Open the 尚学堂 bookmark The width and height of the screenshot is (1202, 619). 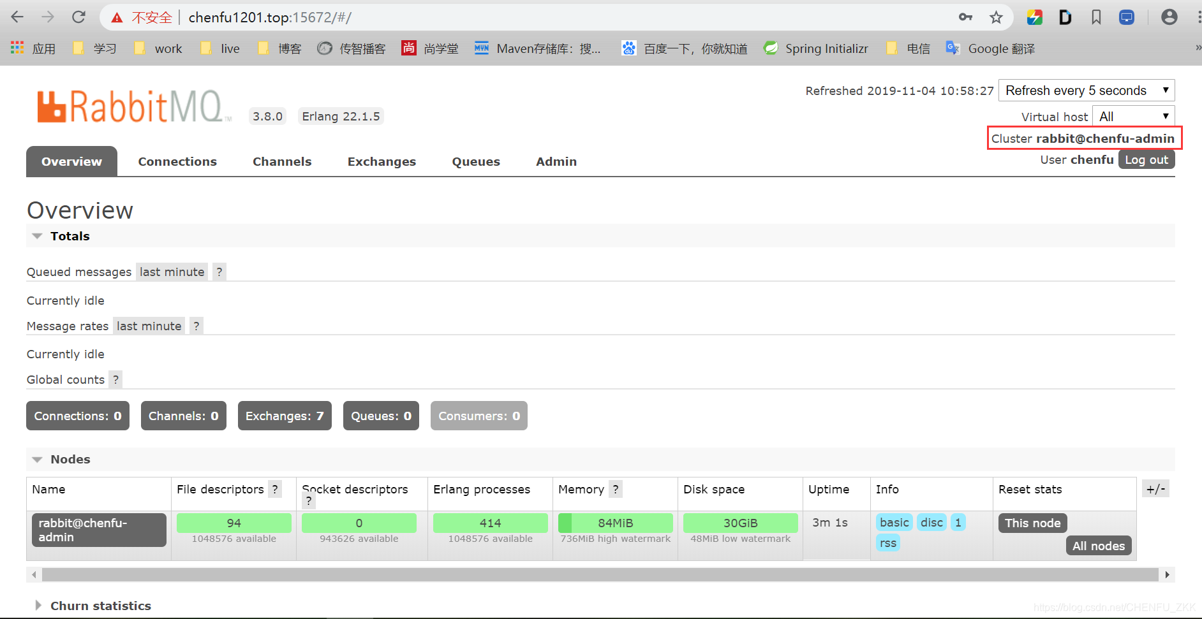430,48
